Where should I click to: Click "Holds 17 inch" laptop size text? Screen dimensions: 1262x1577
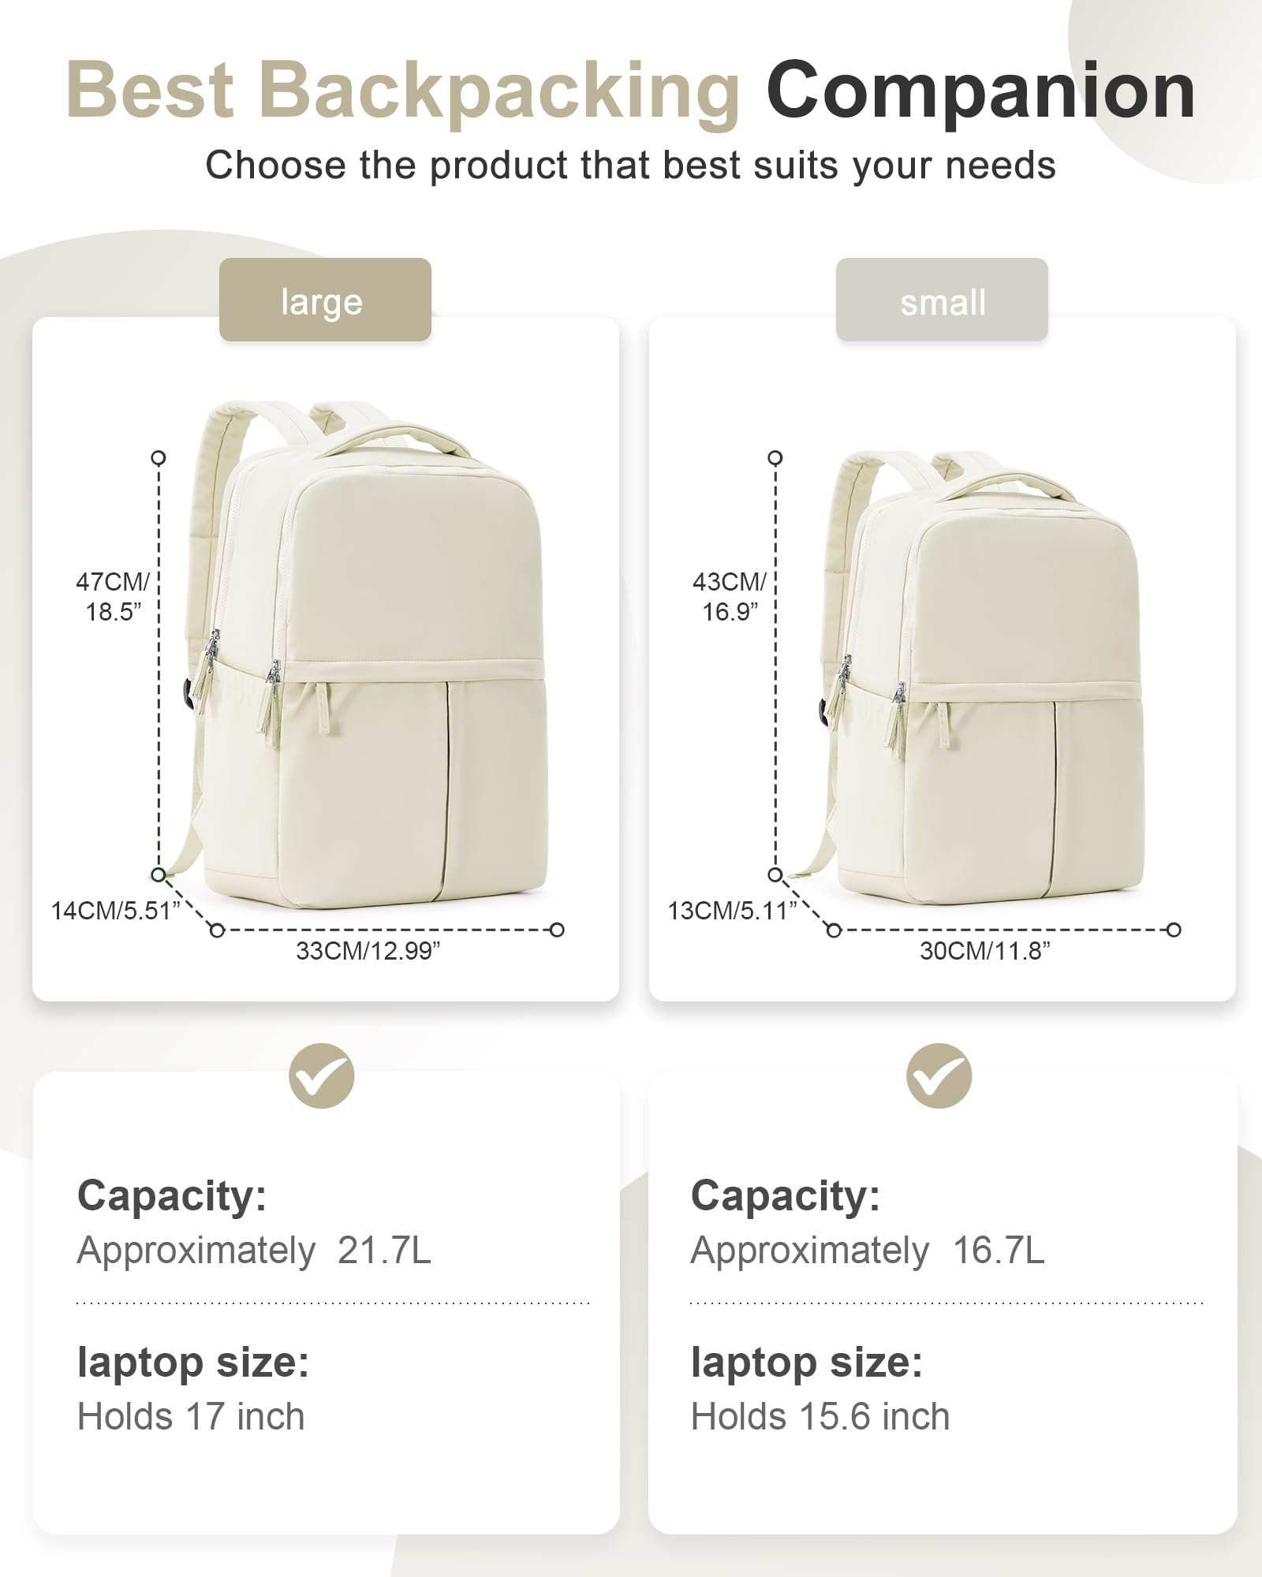tap(191, 1416)
